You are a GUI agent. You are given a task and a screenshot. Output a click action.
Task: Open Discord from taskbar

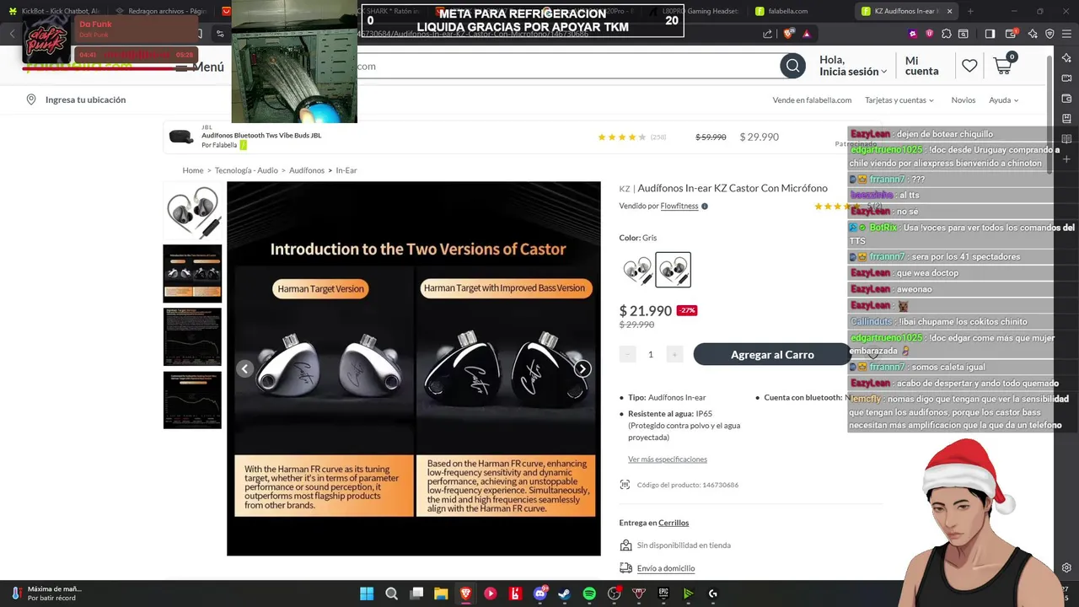540,594
